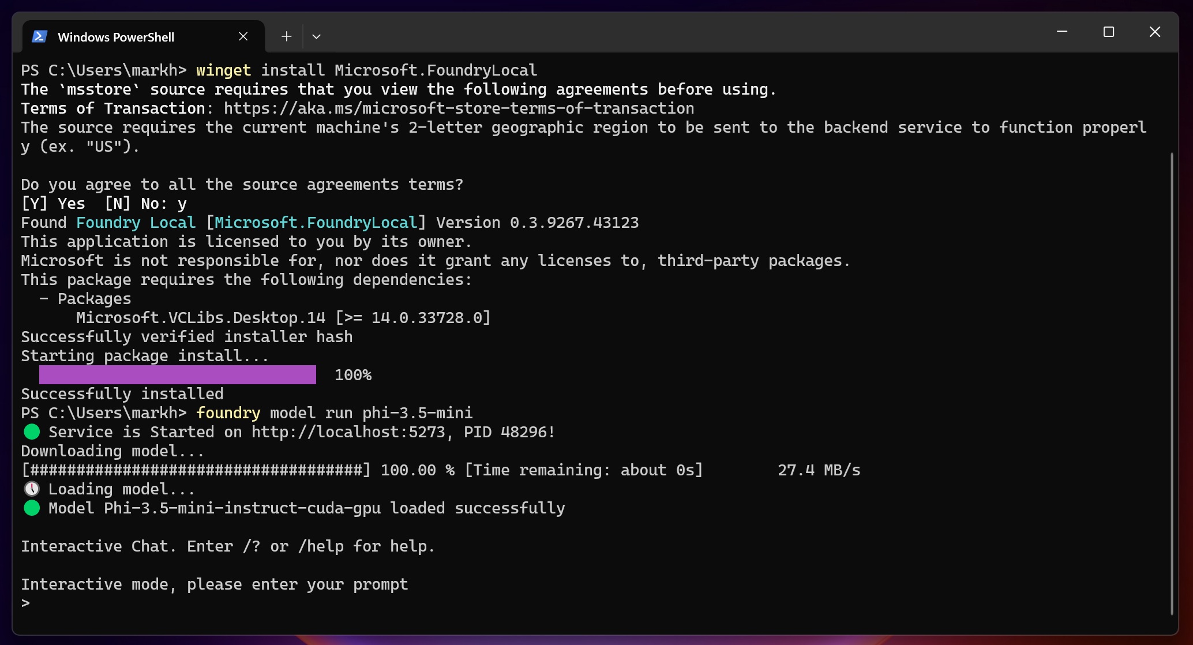
Task: Expand the new tab profile dropdown chevron
Action: point(316,37)
